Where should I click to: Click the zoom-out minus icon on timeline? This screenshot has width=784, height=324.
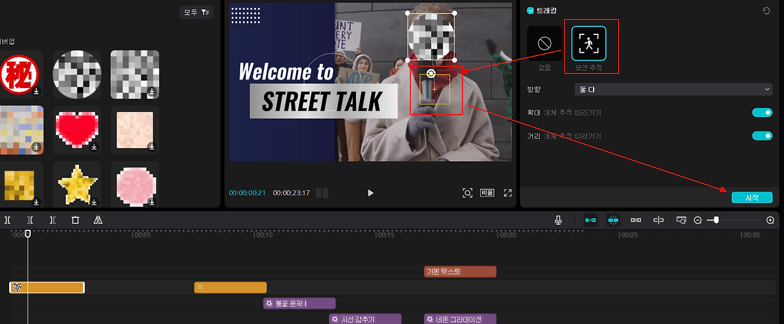pos(698,220)
